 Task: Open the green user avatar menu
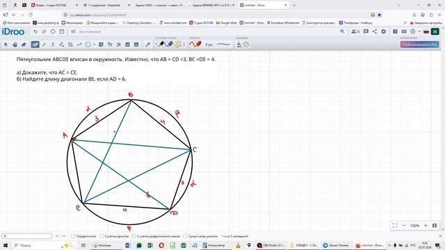[435, 31]
